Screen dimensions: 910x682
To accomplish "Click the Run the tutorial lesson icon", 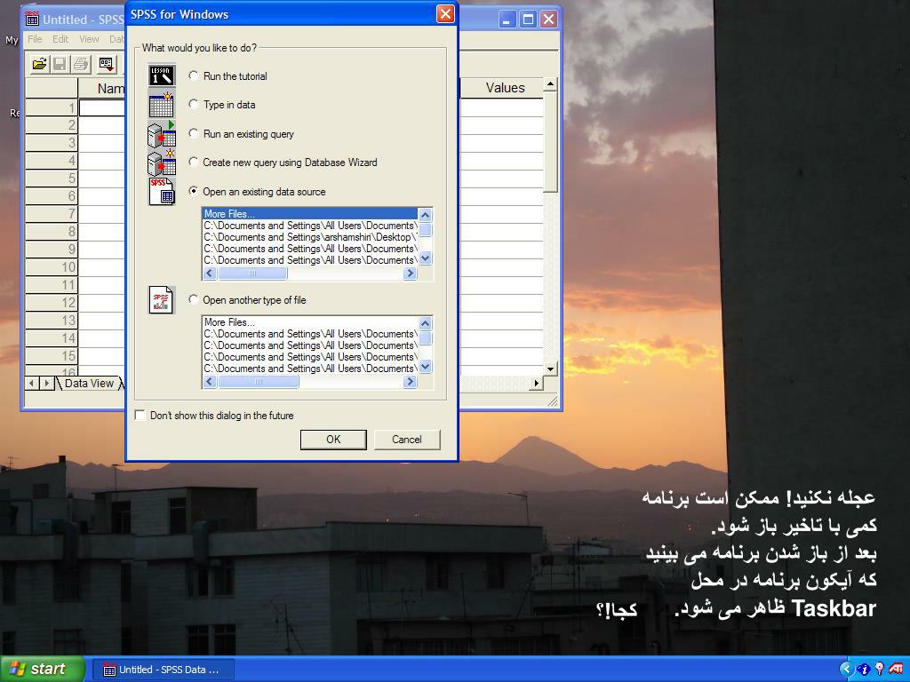I will [x=162, y=76].
